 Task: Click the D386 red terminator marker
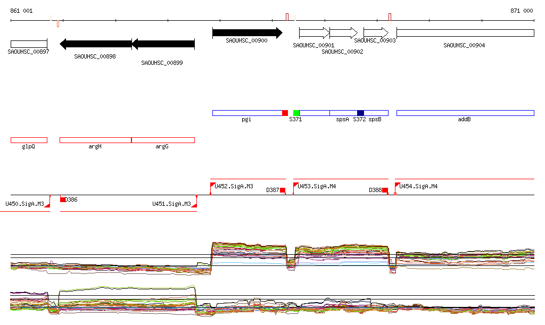click(63, 199)
